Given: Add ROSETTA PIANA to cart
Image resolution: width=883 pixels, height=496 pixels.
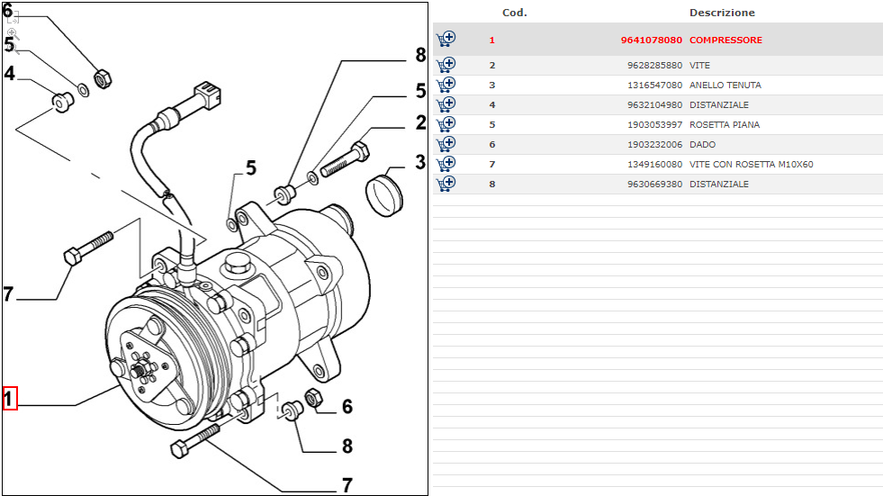Looking at the screenshot, I should [446, 124].
